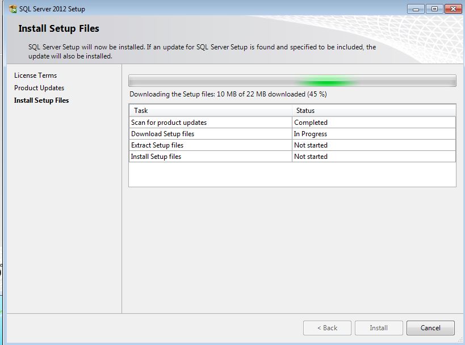Click the window resize grip corner
The image size is (465, 345).
[x=460, y=340]
